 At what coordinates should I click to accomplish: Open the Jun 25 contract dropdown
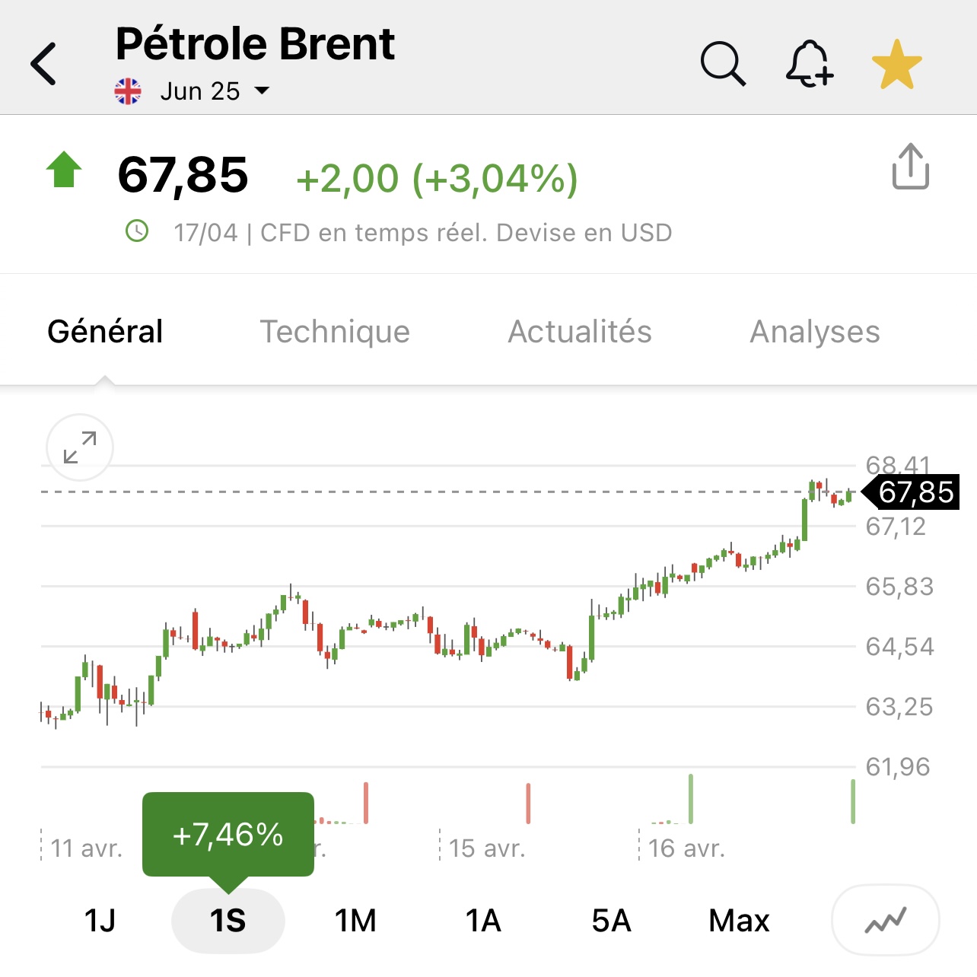tap(215, 91)
